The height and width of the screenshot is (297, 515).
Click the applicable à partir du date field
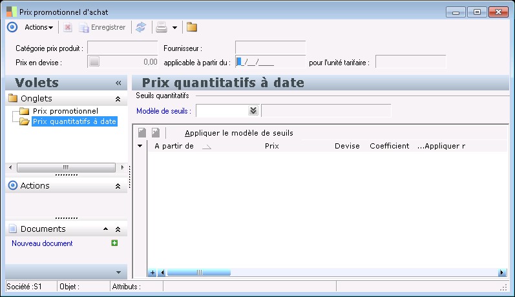click(x=270, y=62)
